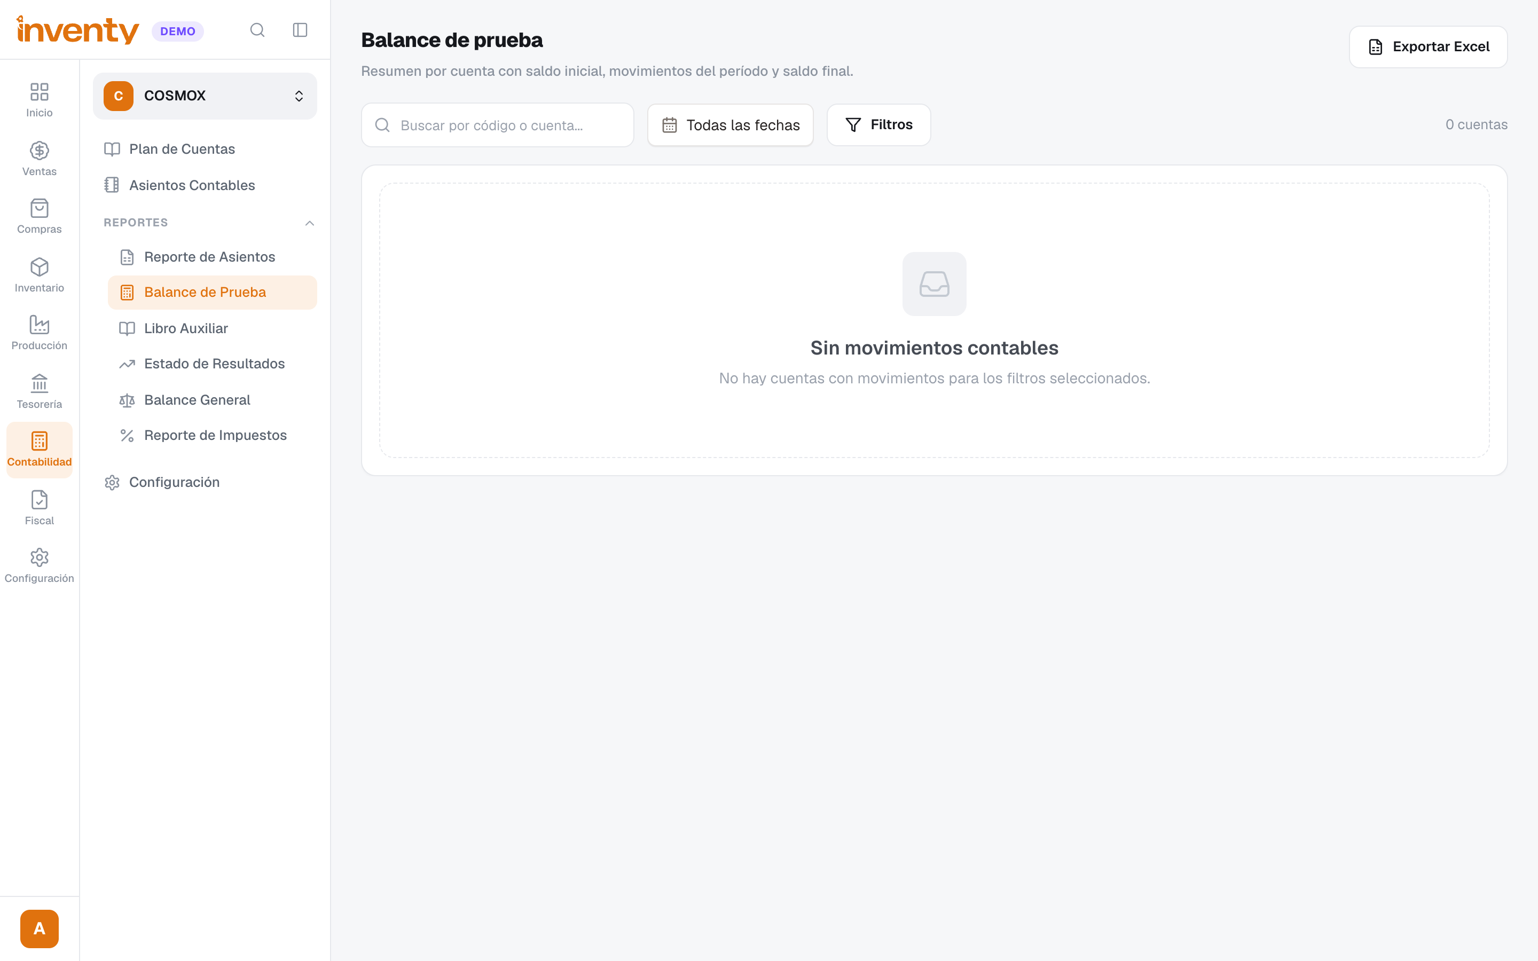
Task: Collapse the REPORTES section chevron
Action: tap(310, 223)
